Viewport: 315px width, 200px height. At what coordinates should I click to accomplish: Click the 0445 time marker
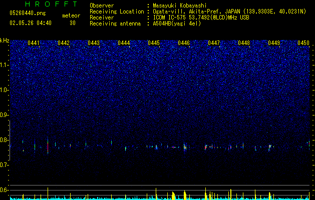coord(154,43)
